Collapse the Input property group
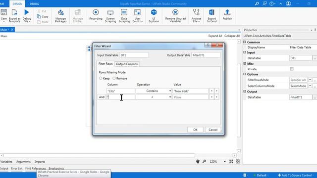This screenshot has width=317, height=178. point(245,52)
